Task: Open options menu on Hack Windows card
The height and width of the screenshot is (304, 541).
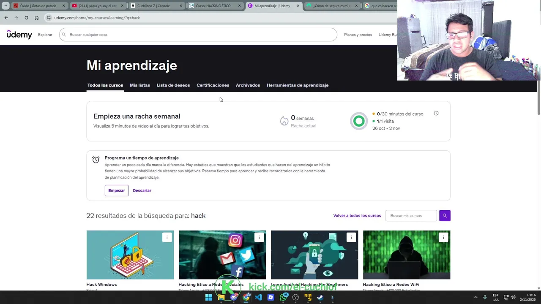Action: coord(167,237)
